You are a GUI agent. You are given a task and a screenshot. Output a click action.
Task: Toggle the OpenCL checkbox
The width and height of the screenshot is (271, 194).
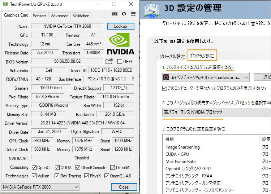pos(34,167)
